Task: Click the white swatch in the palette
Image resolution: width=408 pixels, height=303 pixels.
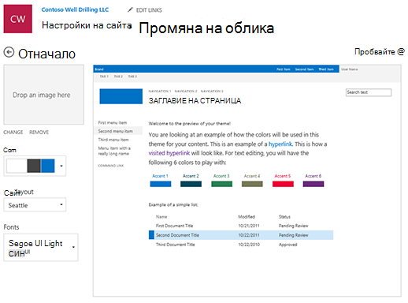Action: [x=17, y=166]
